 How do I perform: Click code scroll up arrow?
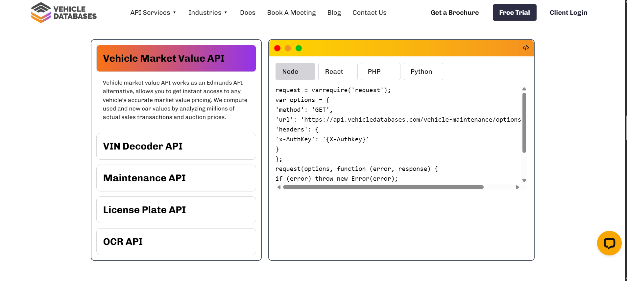point(524,89)
